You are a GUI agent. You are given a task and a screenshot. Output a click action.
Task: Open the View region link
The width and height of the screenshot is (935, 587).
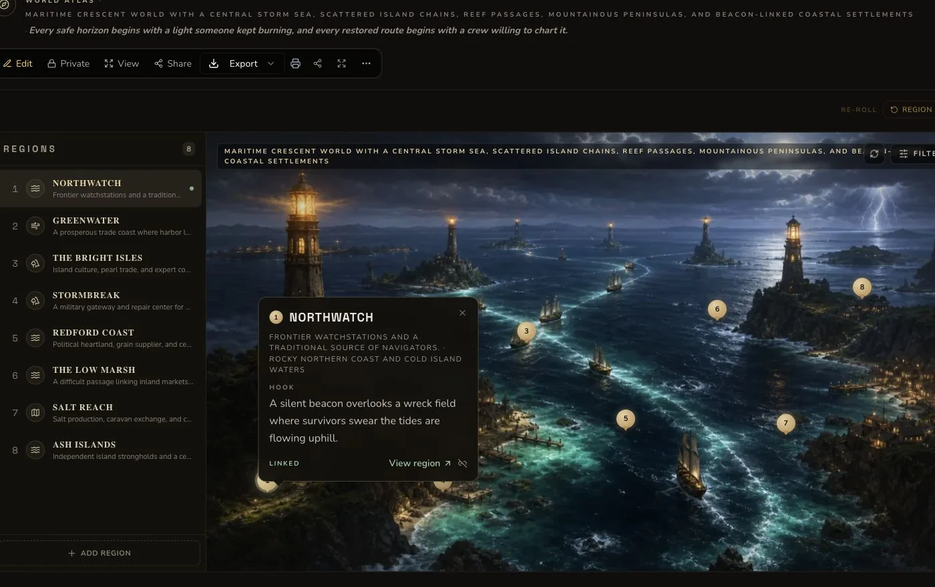tap(419, 463)
